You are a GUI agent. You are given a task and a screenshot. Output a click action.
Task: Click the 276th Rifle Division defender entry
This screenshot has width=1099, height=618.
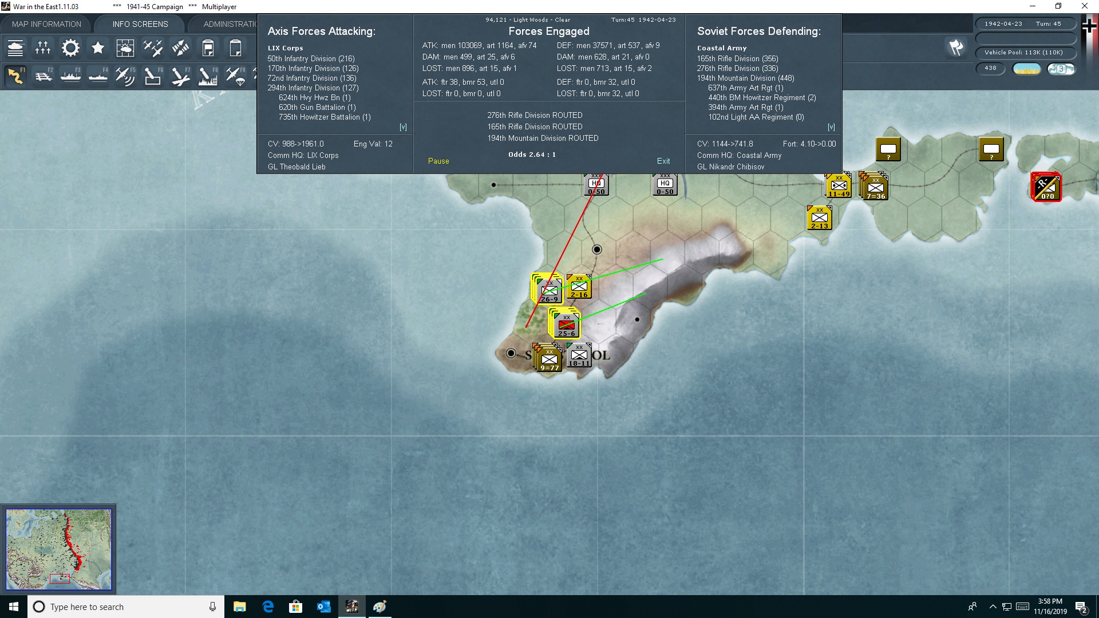click(737, 68)
